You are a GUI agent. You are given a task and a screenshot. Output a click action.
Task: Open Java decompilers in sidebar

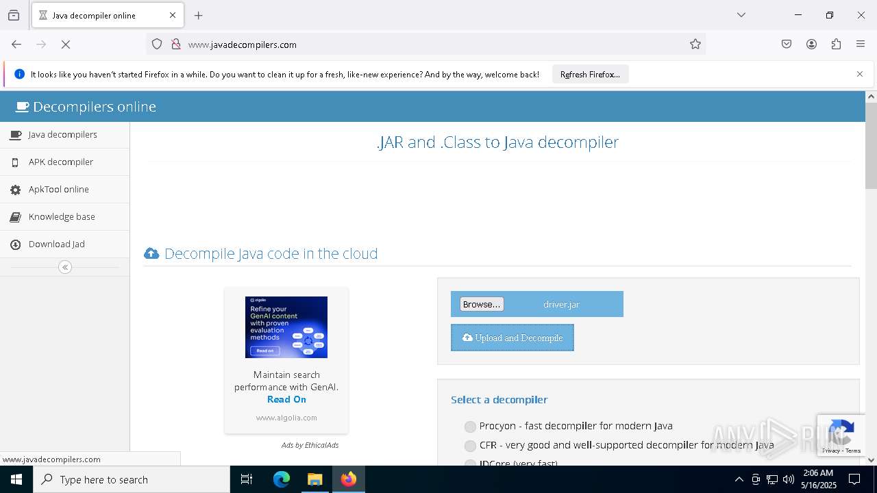pyautogui.click(x=64, y=135)
